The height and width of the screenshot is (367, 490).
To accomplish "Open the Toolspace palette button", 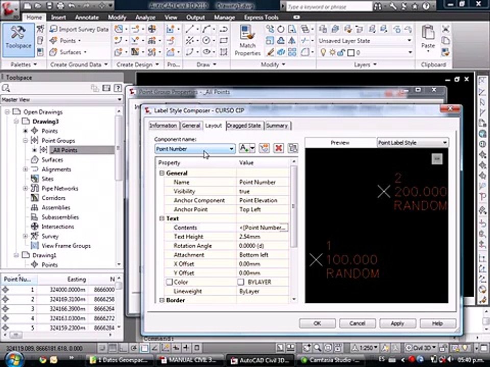I will pos(18,40).
